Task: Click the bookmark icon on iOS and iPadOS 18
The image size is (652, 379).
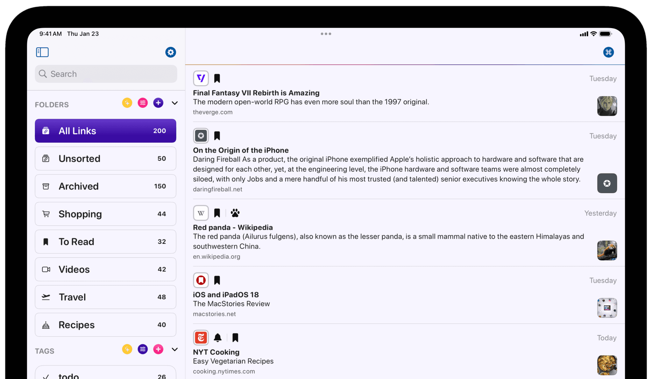Action: point(217,280)
